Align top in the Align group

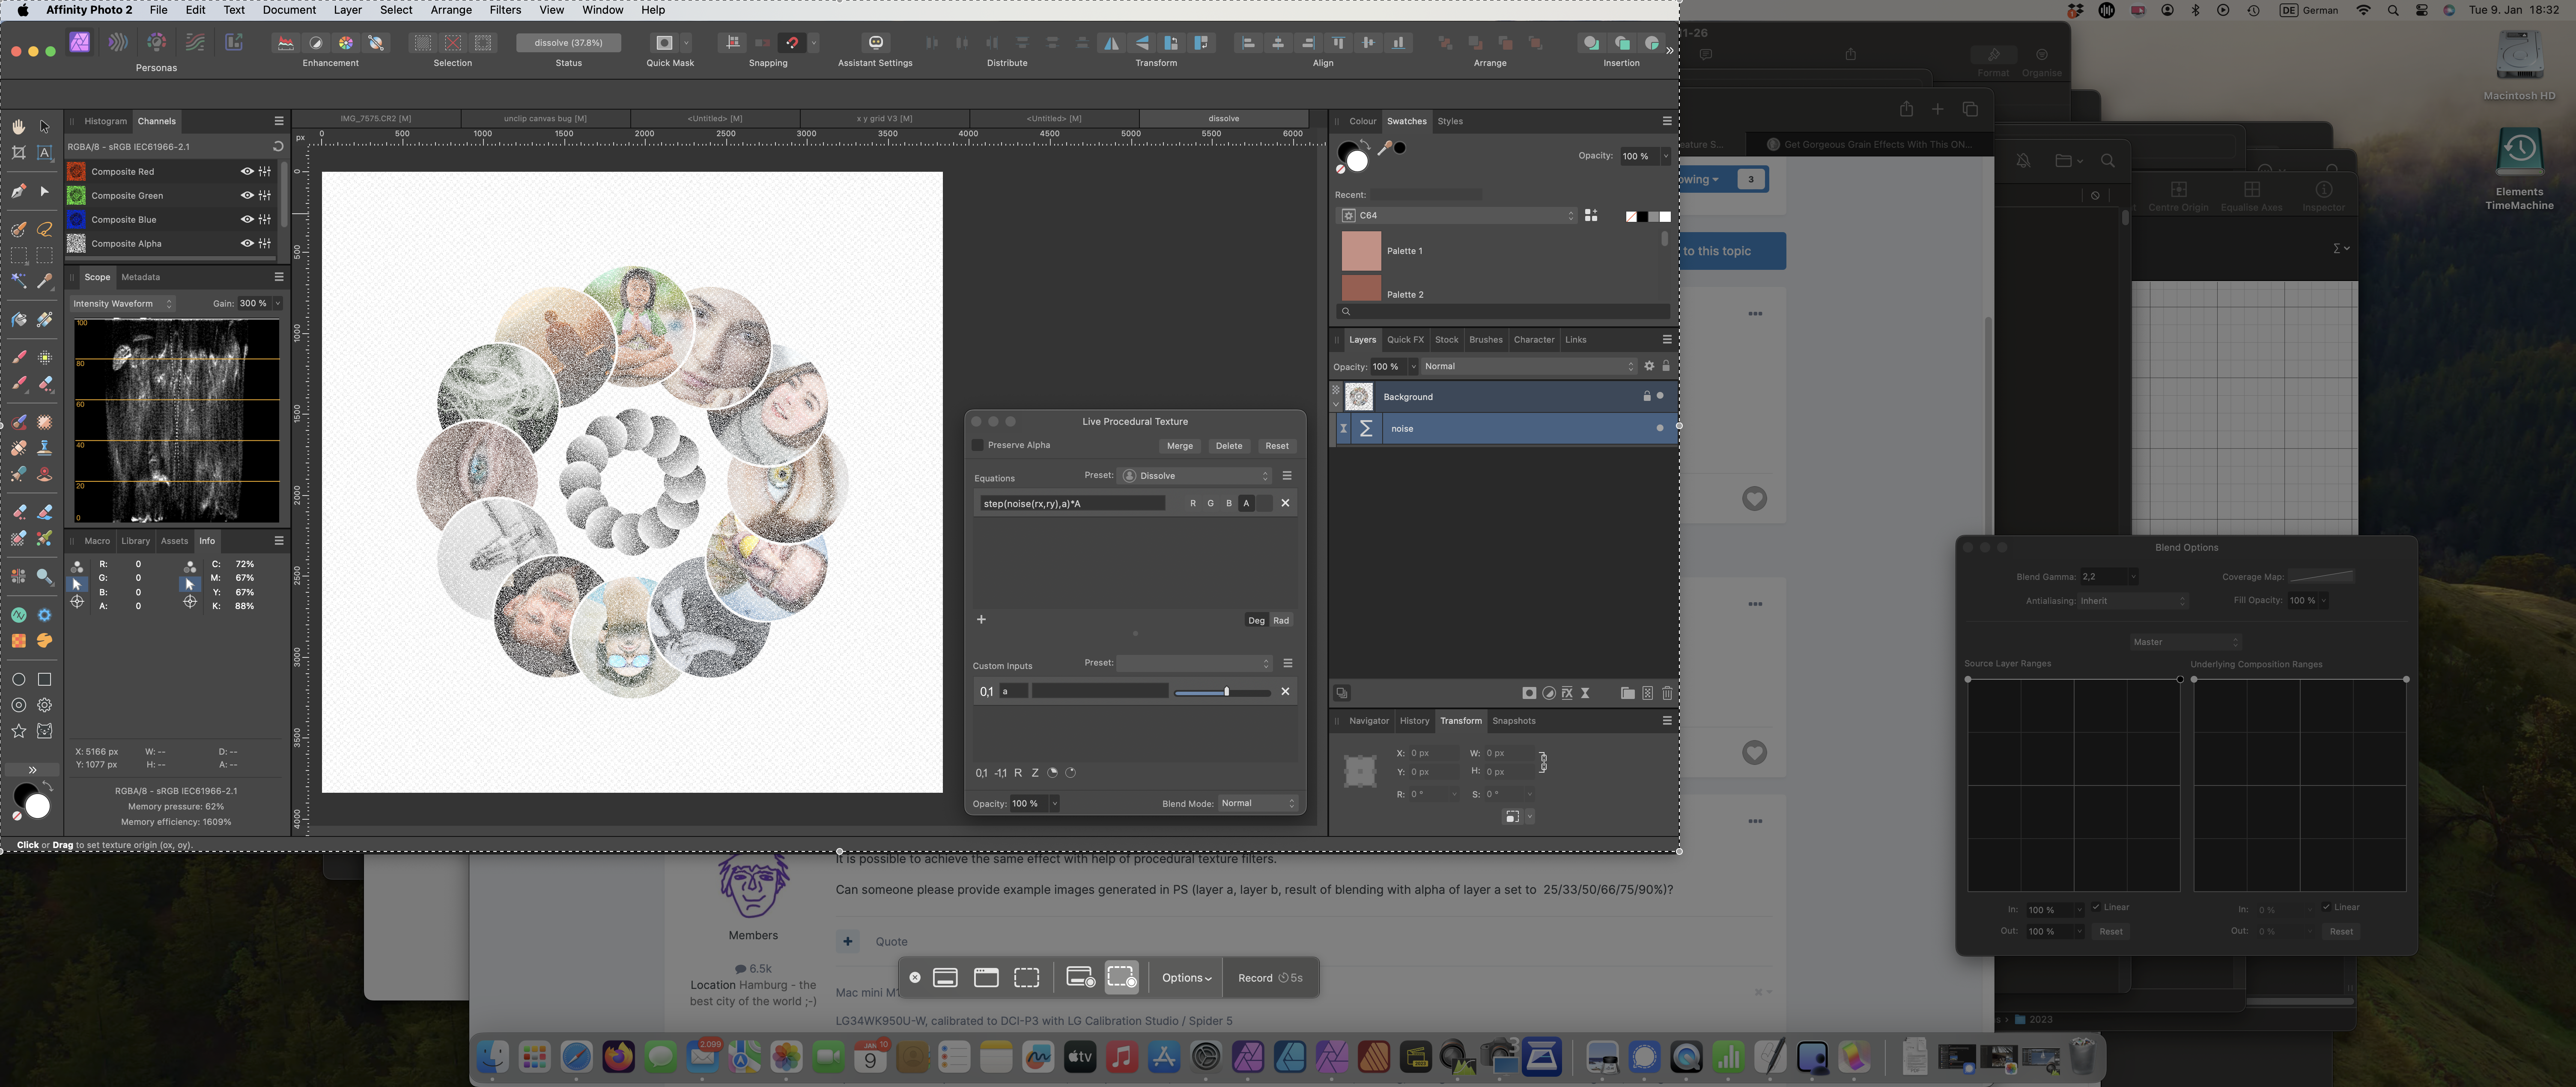coord(1338,43)
